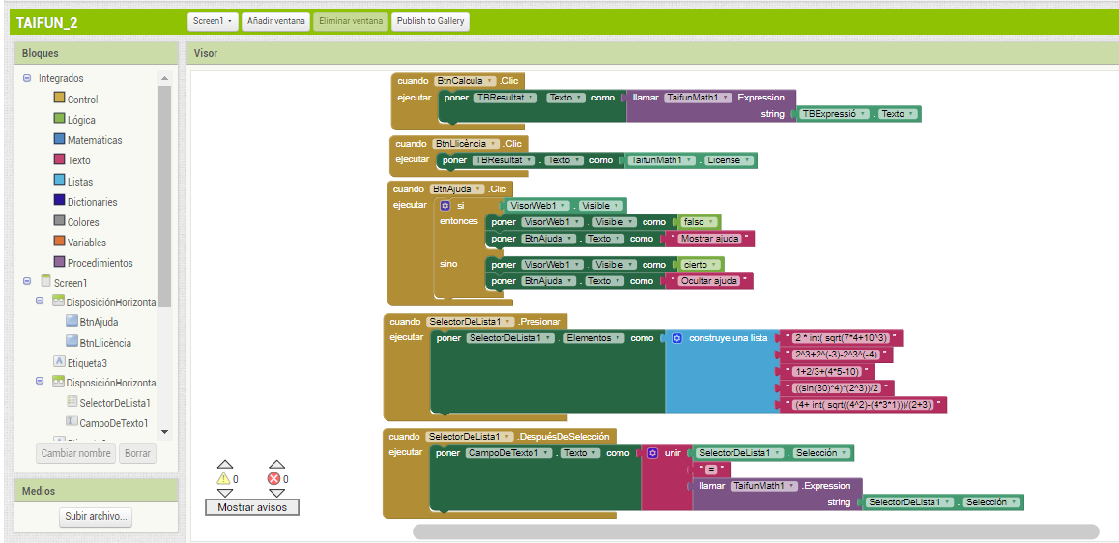Click the Subir archivo button
This screenshot has width=1119, height=543.
(x=97, y=517)
